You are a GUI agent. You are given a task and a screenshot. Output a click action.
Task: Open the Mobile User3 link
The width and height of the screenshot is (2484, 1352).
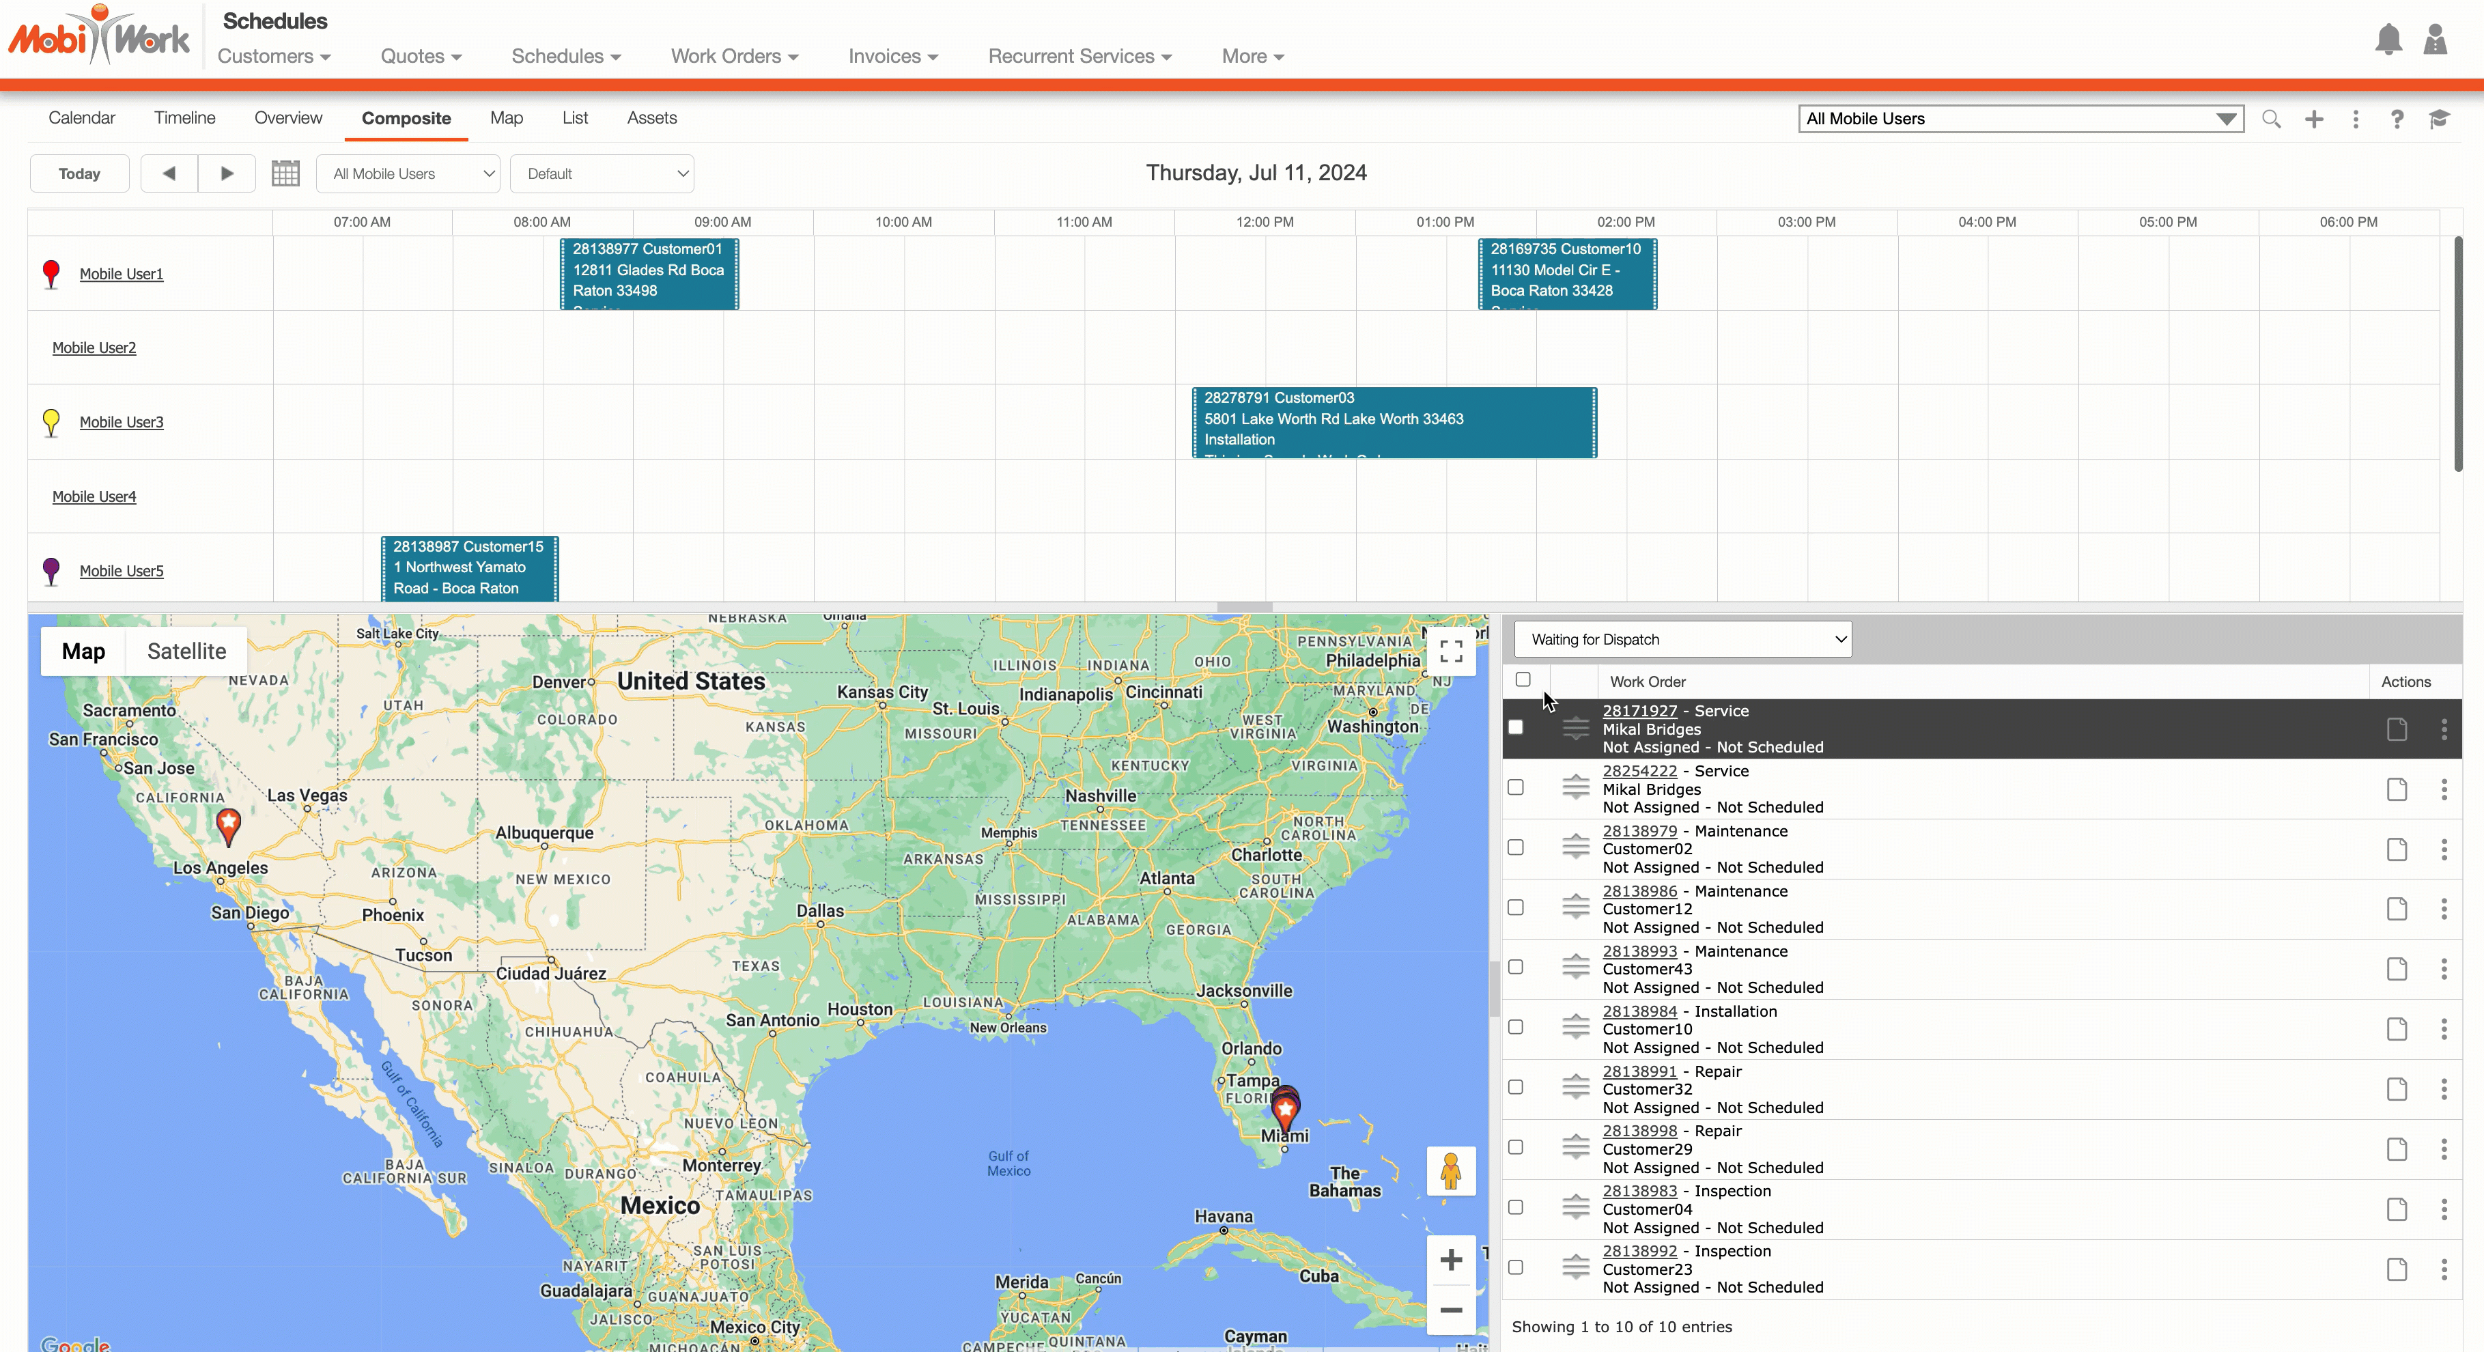tap(122, 423)
